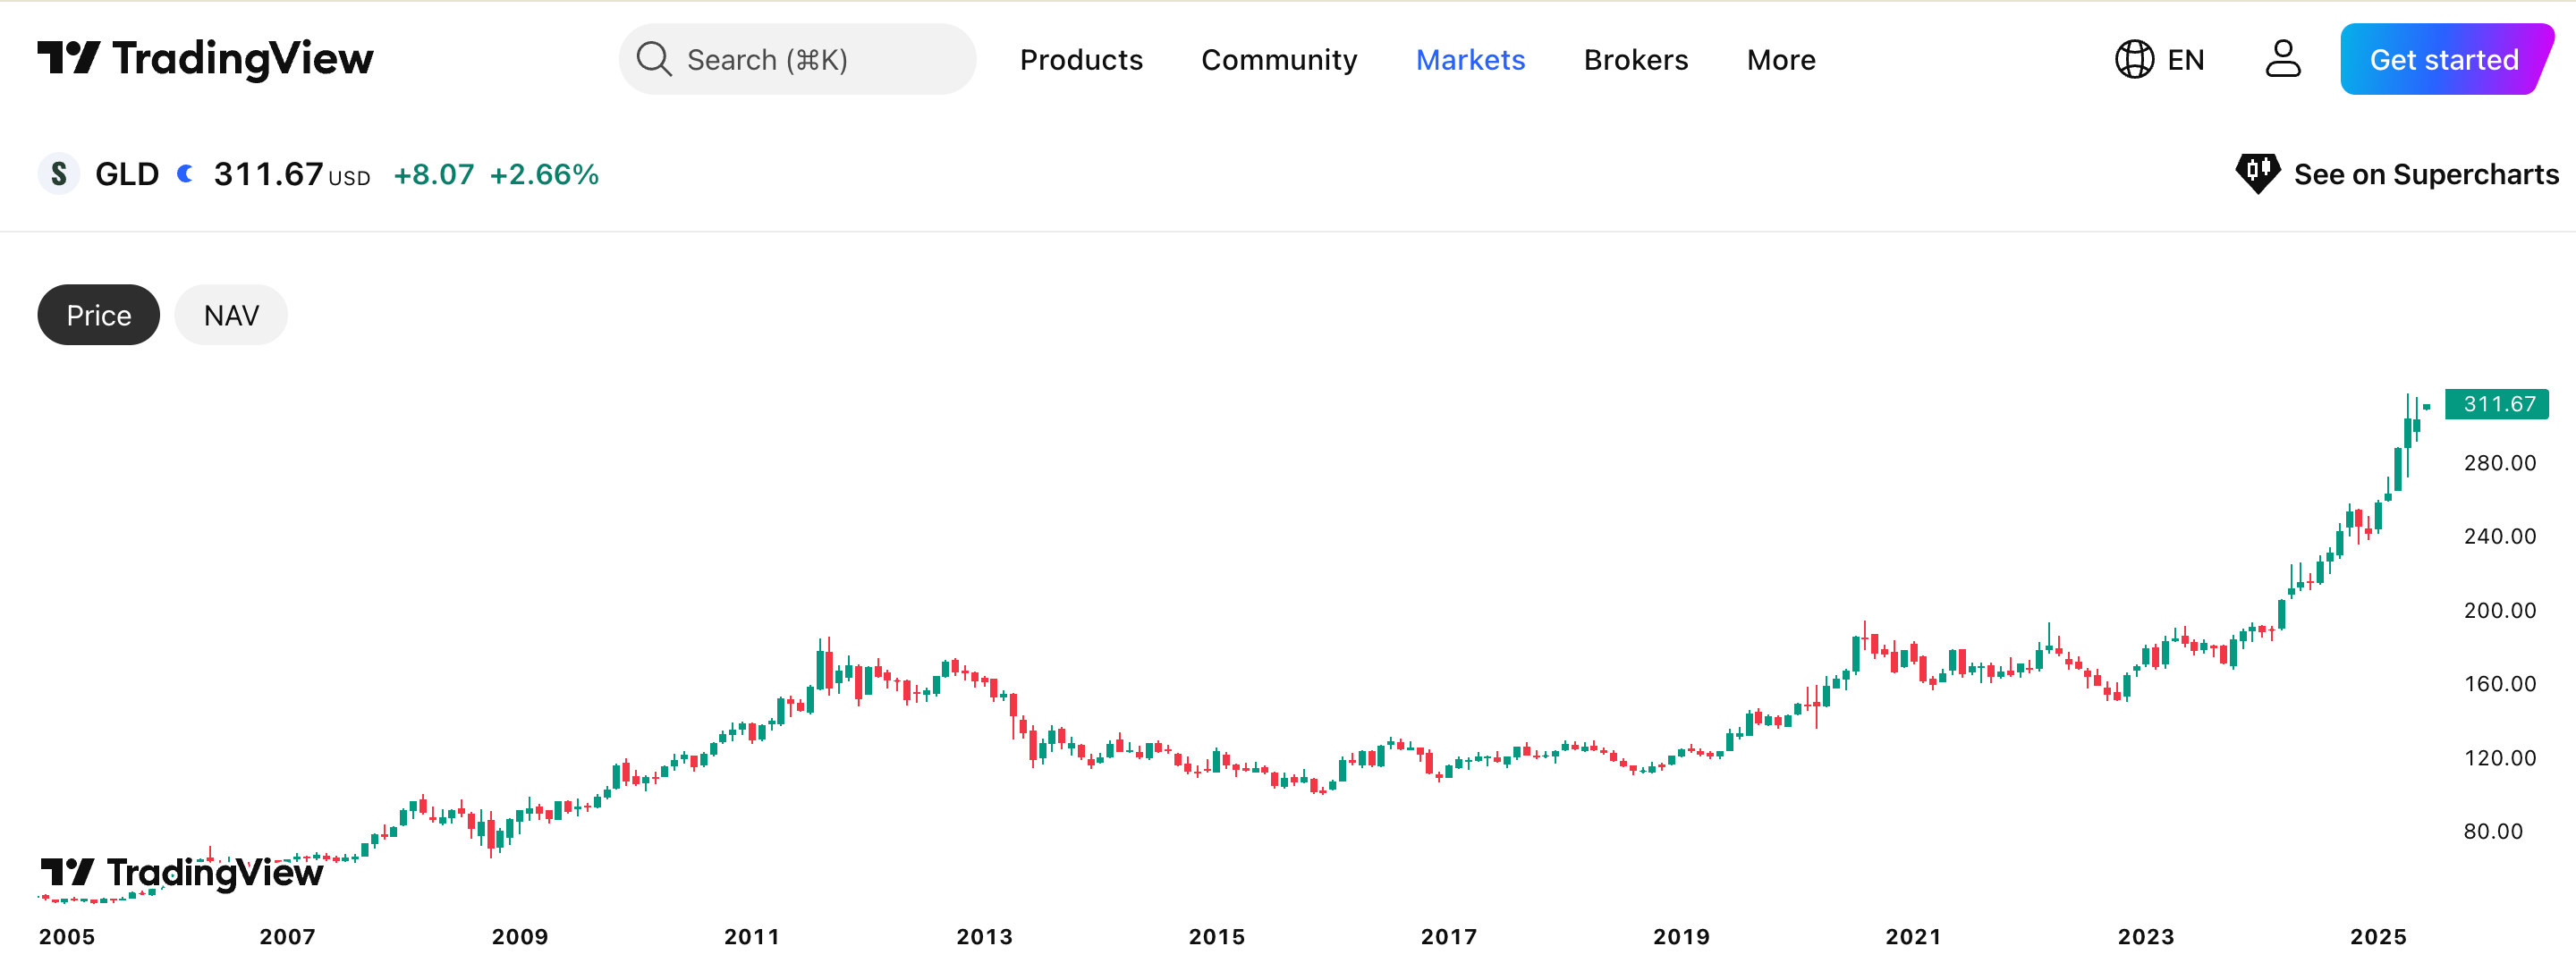Click the TradingView watermark on chart
The width and height of the screenshot is (2576, 980).
pyautogui.click(x=182, y=873)
